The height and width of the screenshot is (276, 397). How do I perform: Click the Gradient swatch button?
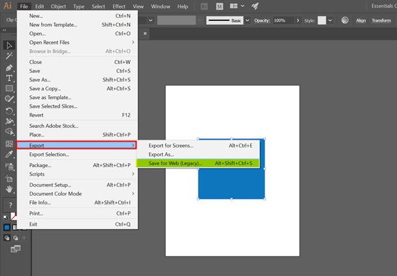tap(16, 228)
